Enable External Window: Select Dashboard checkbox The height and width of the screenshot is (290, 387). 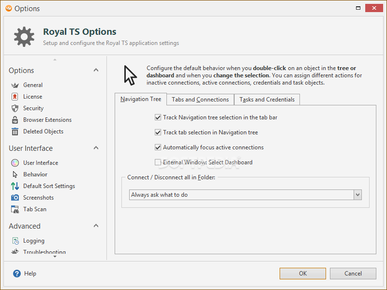pyautogui.click(x=158, y=162)
